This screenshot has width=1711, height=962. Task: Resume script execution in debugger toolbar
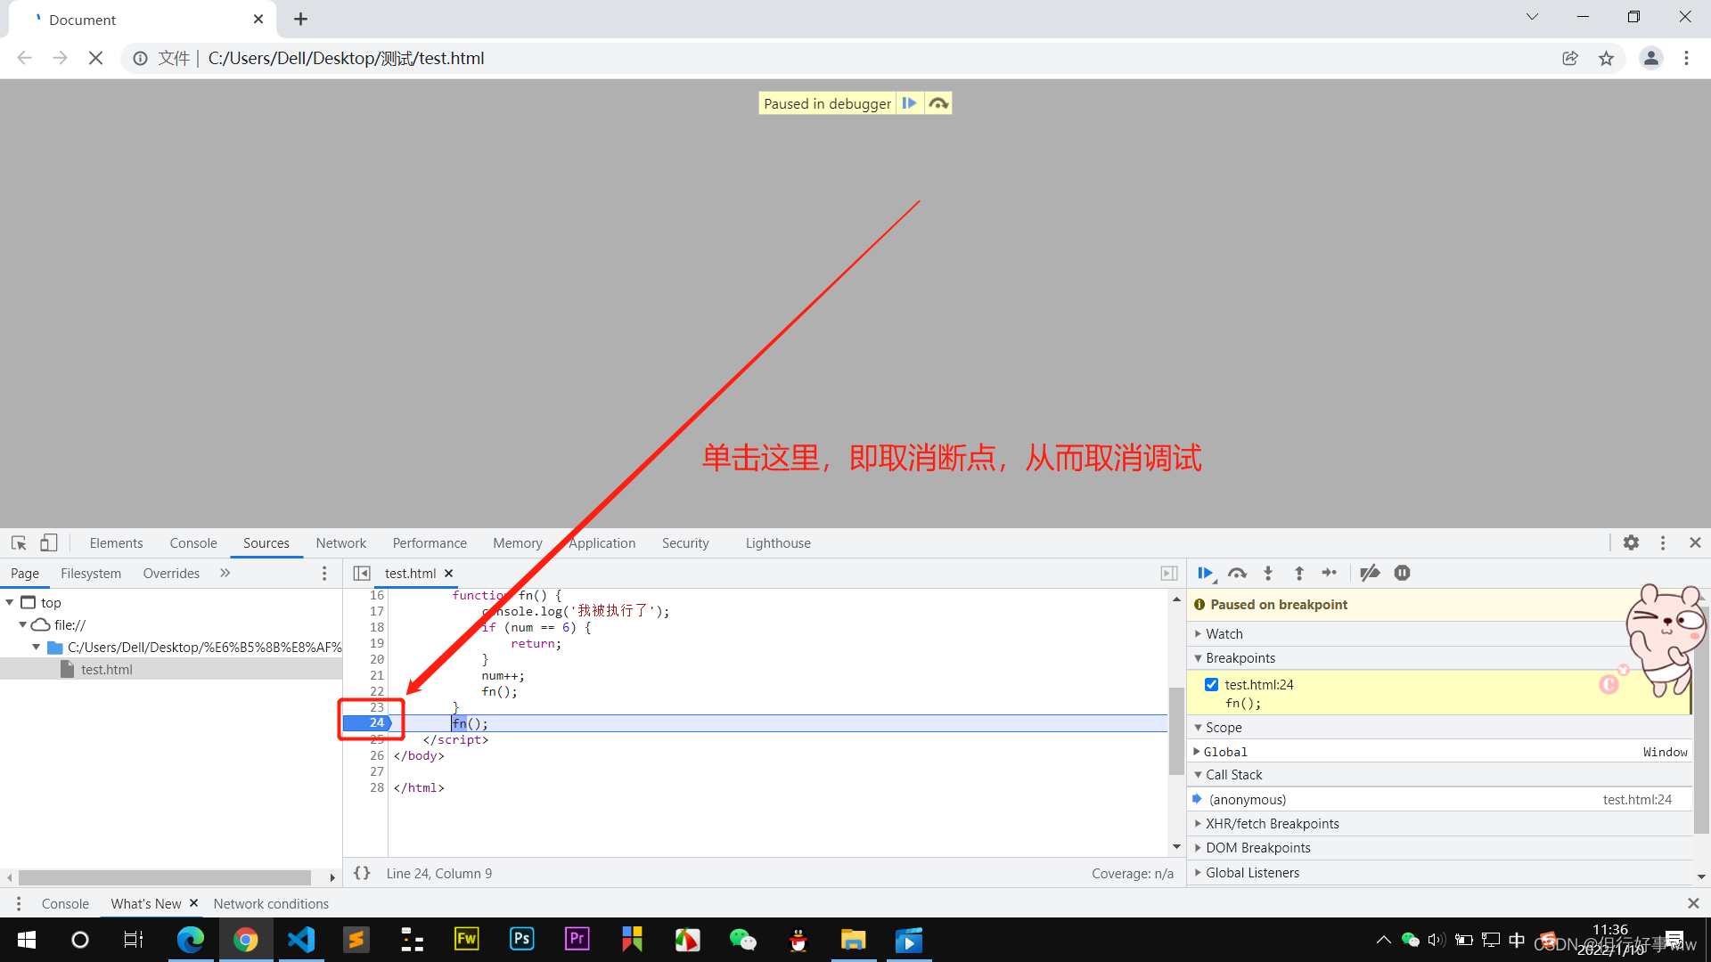(1206, 573)
